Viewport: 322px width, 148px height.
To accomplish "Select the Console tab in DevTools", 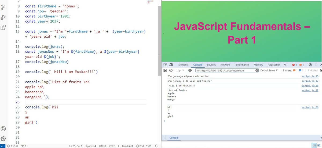I will coord(198,65).
